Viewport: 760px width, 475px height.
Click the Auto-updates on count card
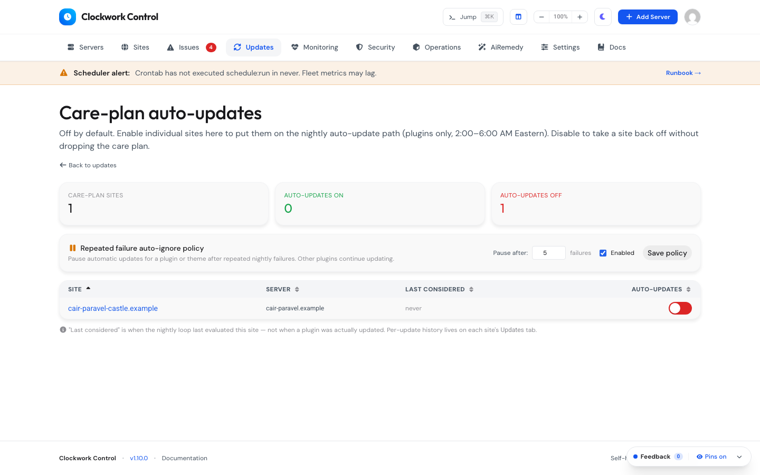380,204
